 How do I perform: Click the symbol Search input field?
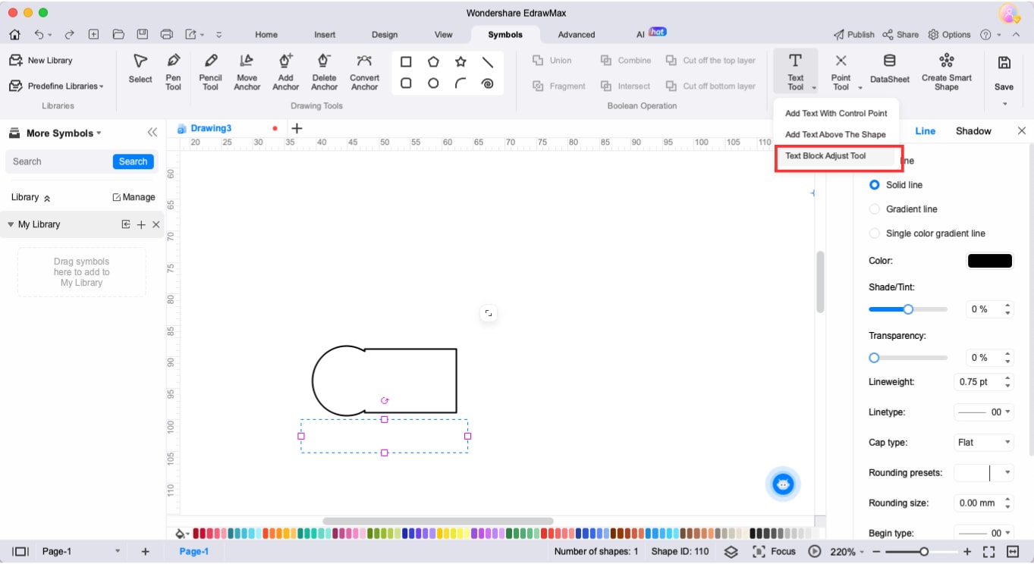[59, 161]
